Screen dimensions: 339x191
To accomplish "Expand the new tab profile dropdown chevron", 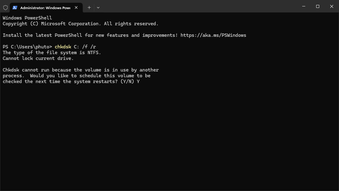I will pos(98,8).
